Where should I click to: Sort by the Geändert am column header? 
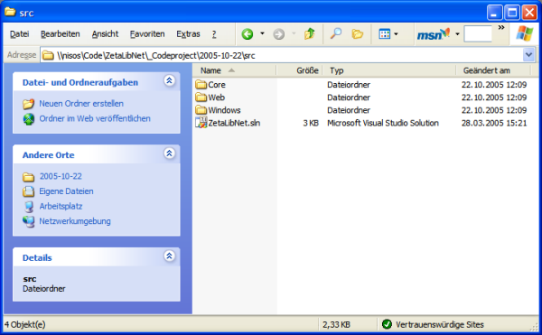click(493, 70)
